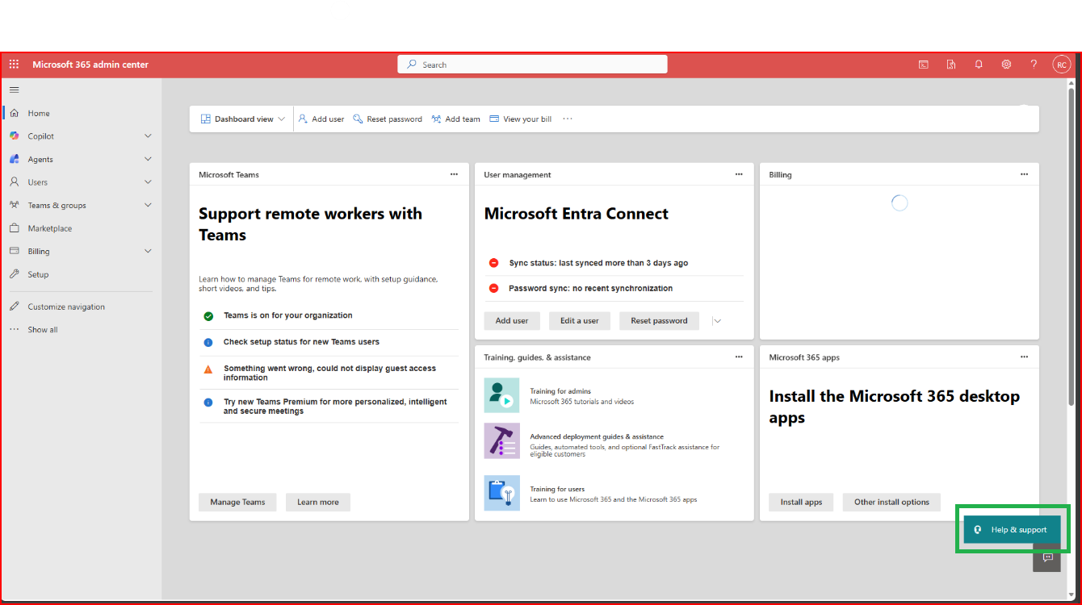Open more options on Microsoft Teams card
The height and width of the screenshot is (605, 1082).
point(454,174)
